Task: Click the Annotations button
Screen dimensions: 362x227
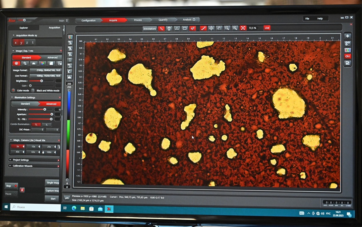Action: pos(149,29)
